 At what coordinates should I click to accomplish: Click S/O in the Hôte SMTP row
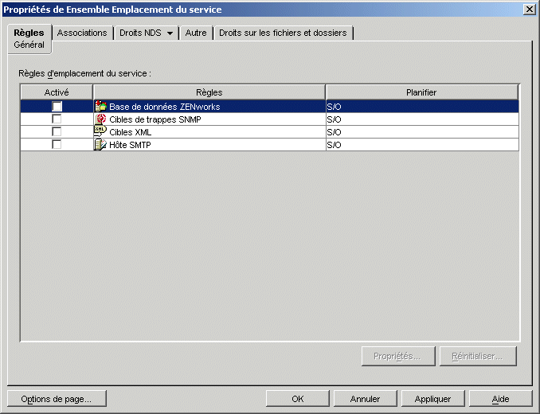tap(334, 145)
